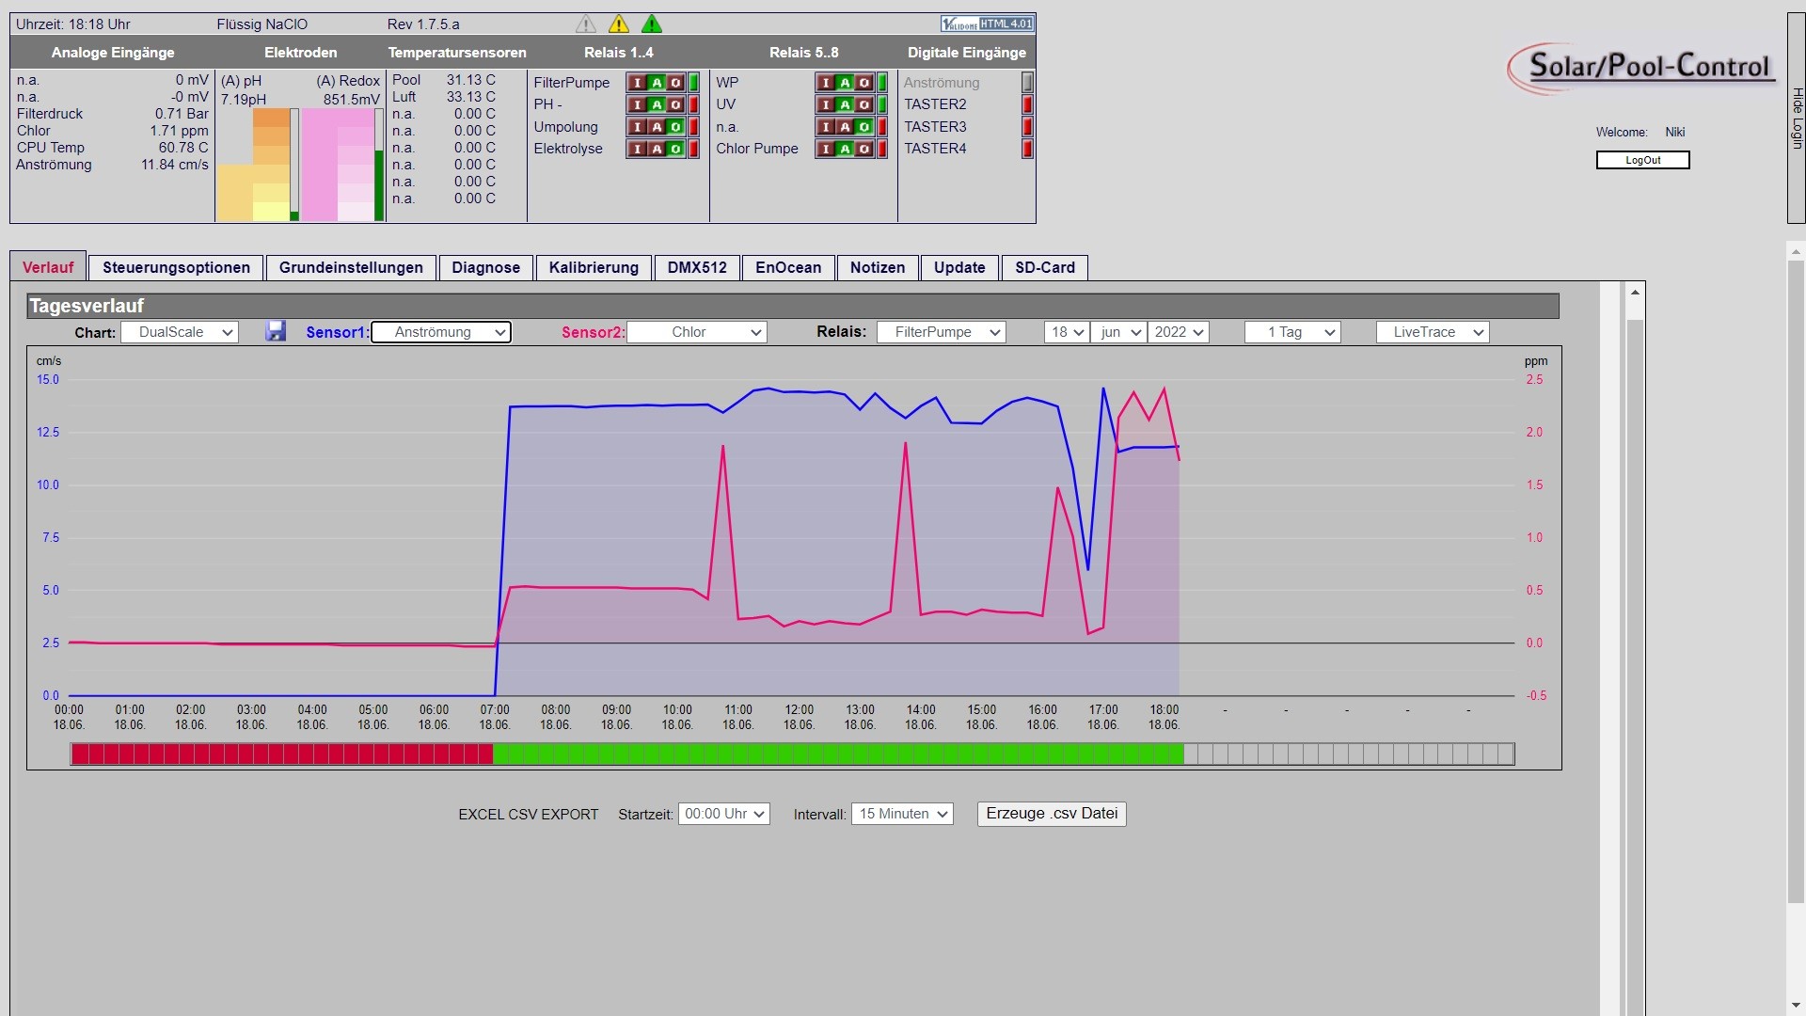
Task: Click the FilterPumpe green status LED
Action: (x=693, y=83)
